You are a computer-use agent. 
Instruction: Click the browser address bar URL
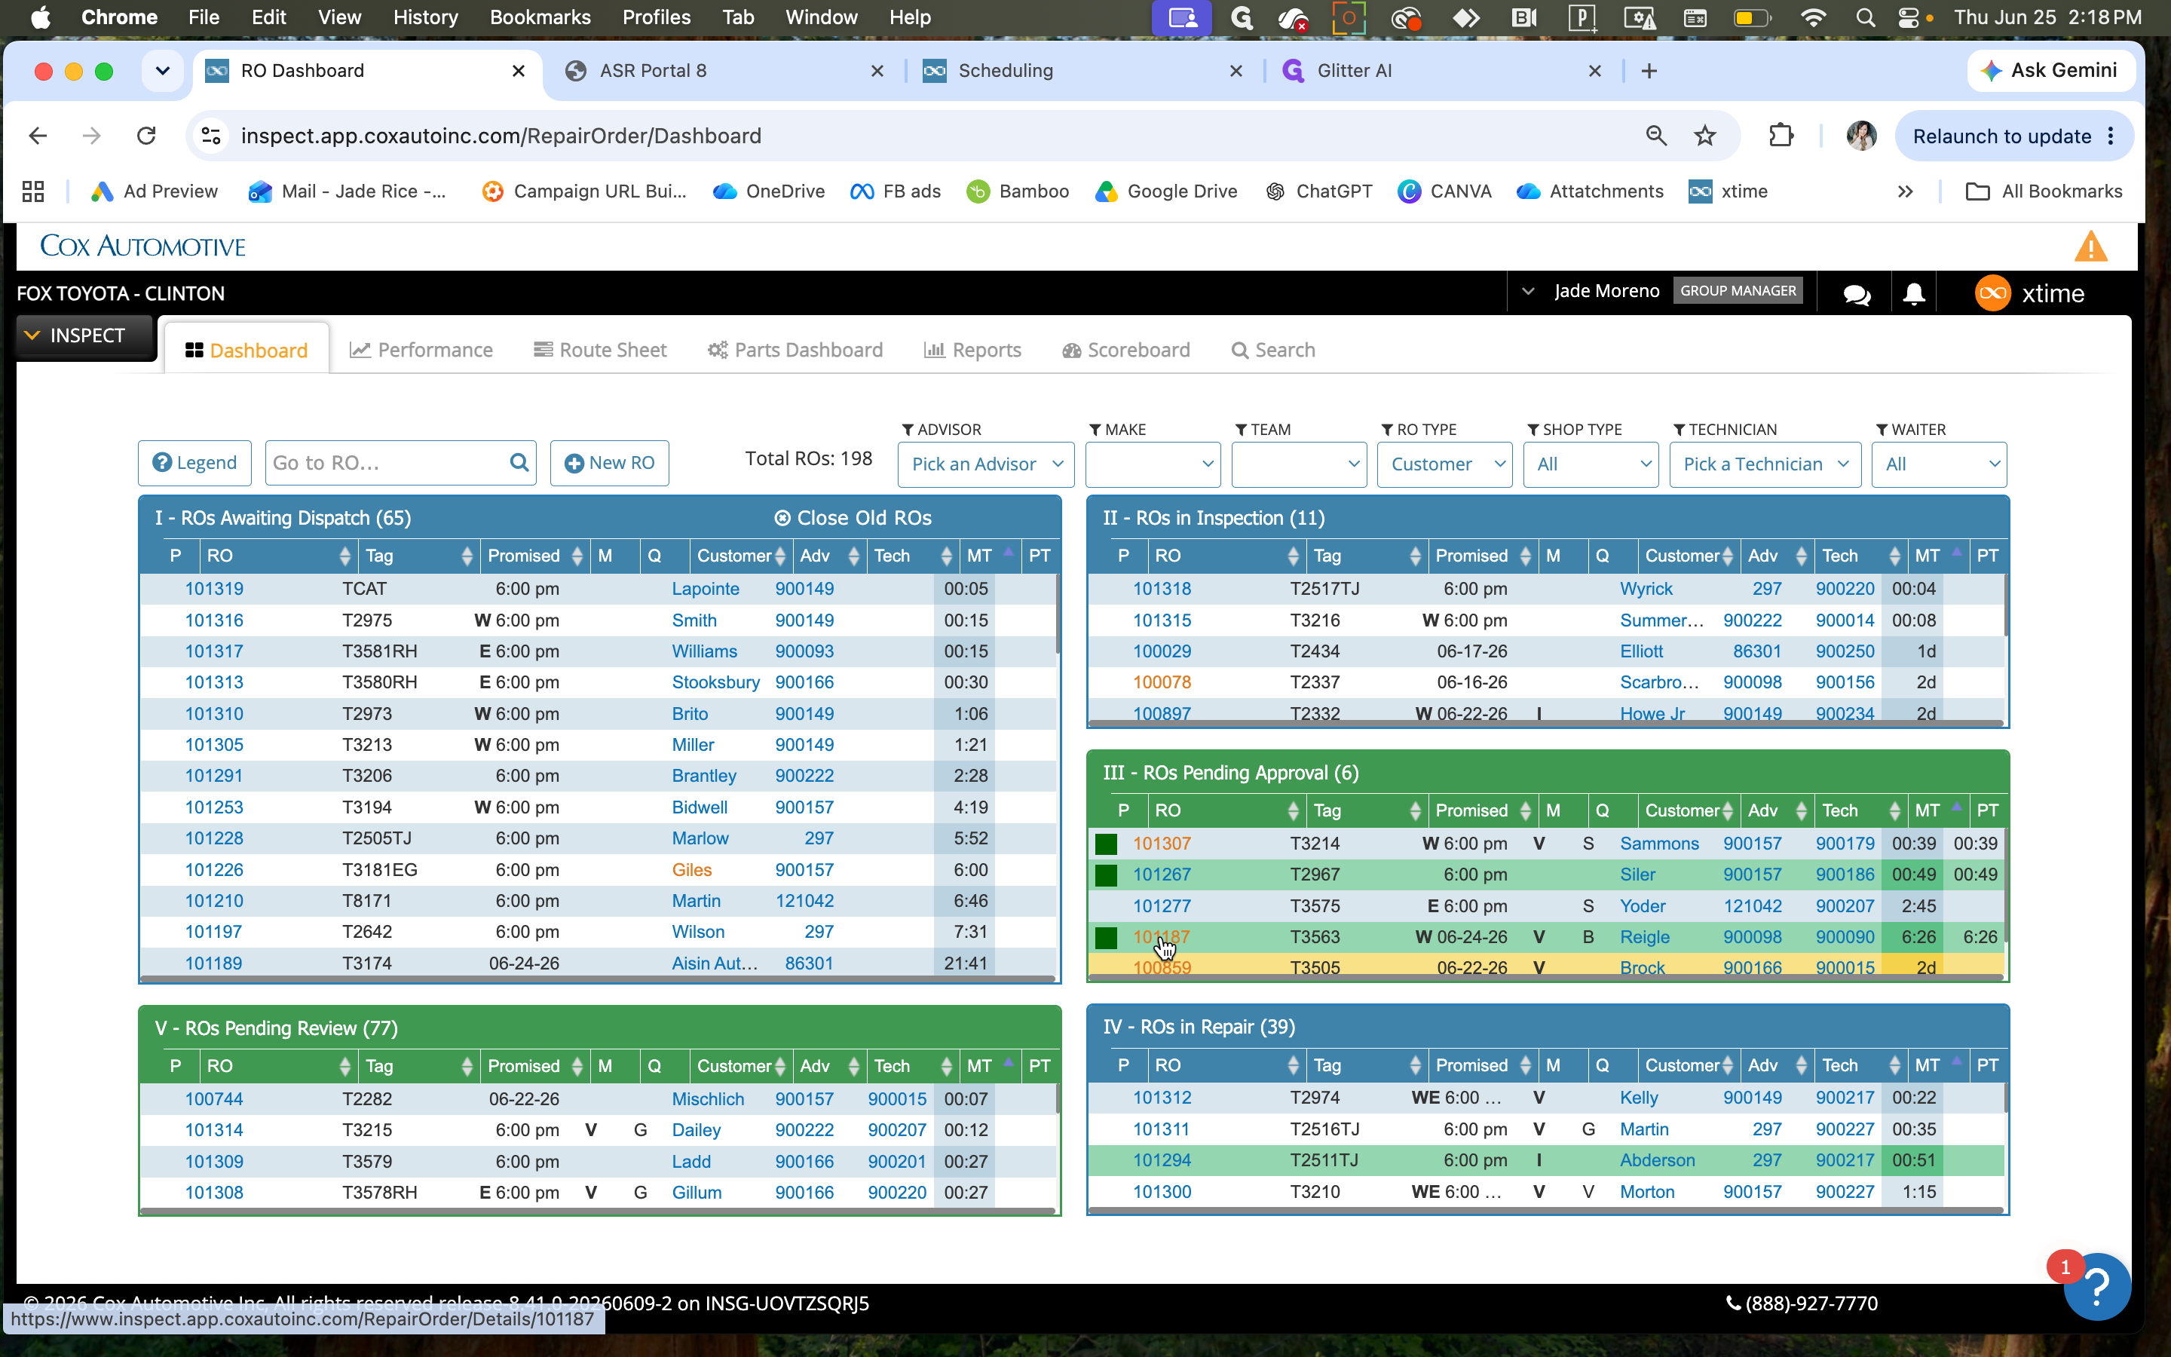click(x=501, y=136)
